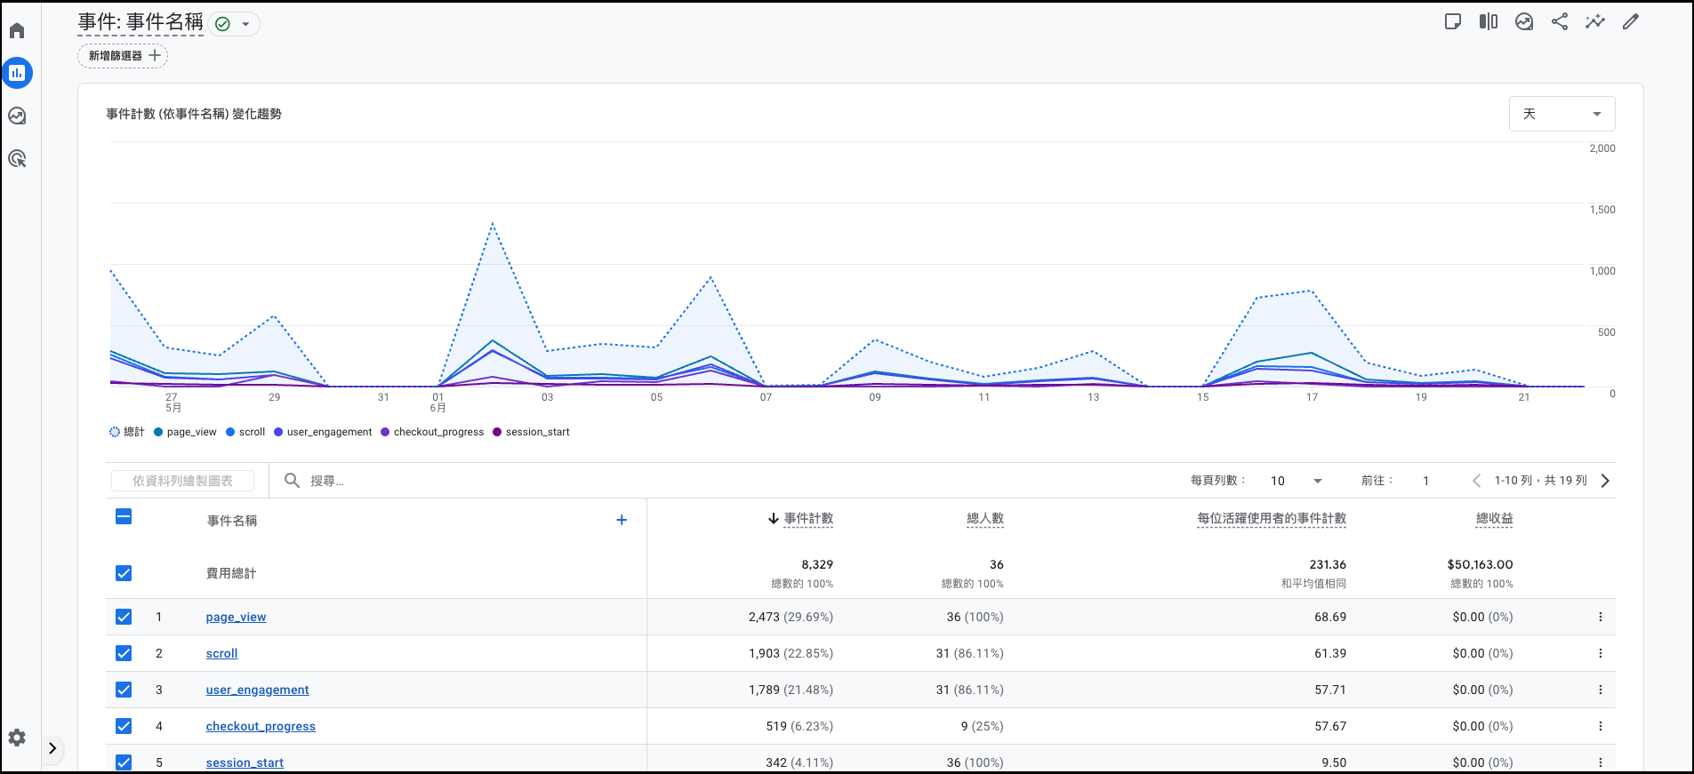Open the dropdown arrow next to report title

click(245, 24)
